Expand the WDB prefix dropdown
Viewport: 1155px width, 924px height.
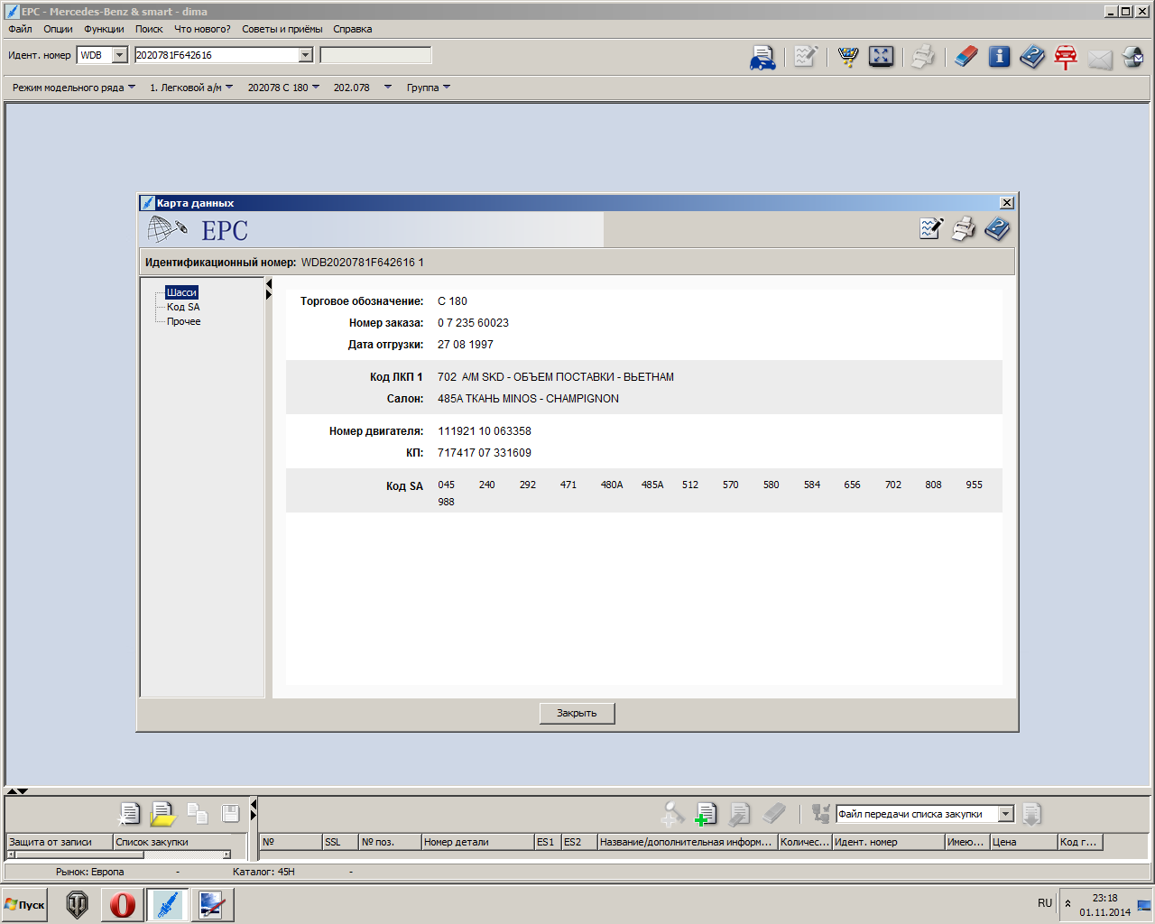[x=120, y=55]
